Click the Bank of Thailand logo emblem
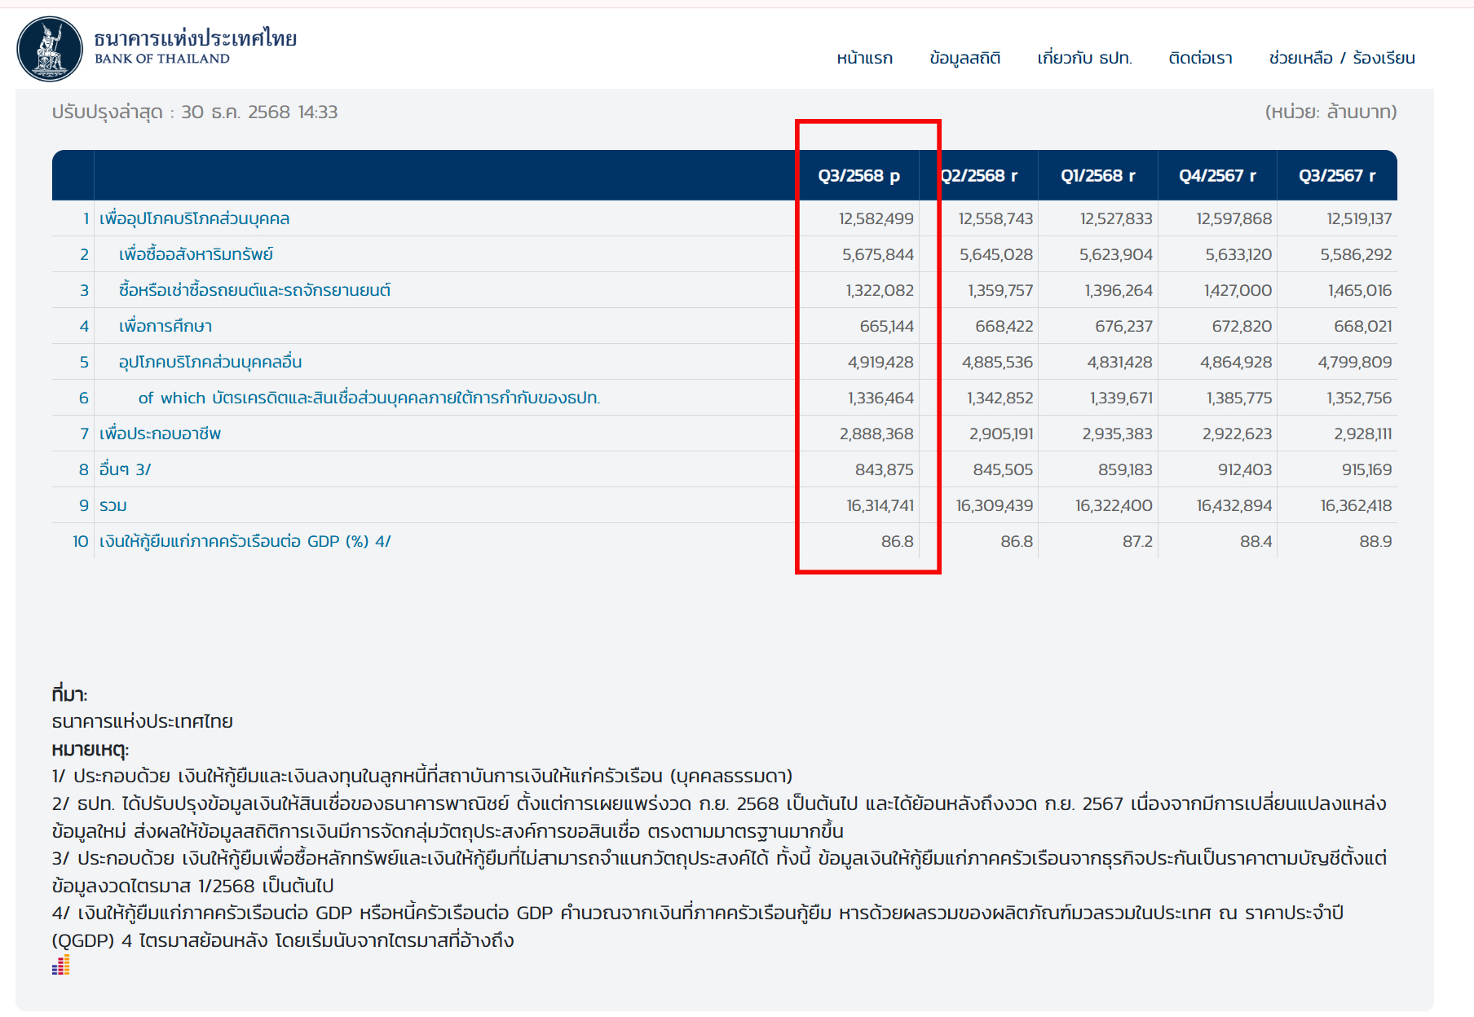 50,49
